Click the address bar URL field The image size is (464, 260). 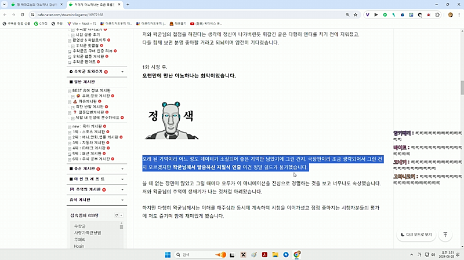(x=190, y=15)
